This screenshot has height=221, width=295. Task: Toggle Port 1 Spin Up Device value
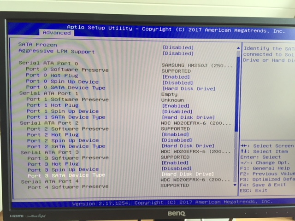click(x=177, y=111)
